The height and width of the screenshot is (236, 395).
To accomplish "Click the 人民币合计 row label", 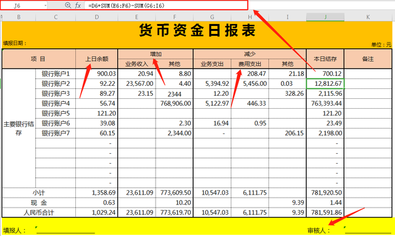I will 38,213.
